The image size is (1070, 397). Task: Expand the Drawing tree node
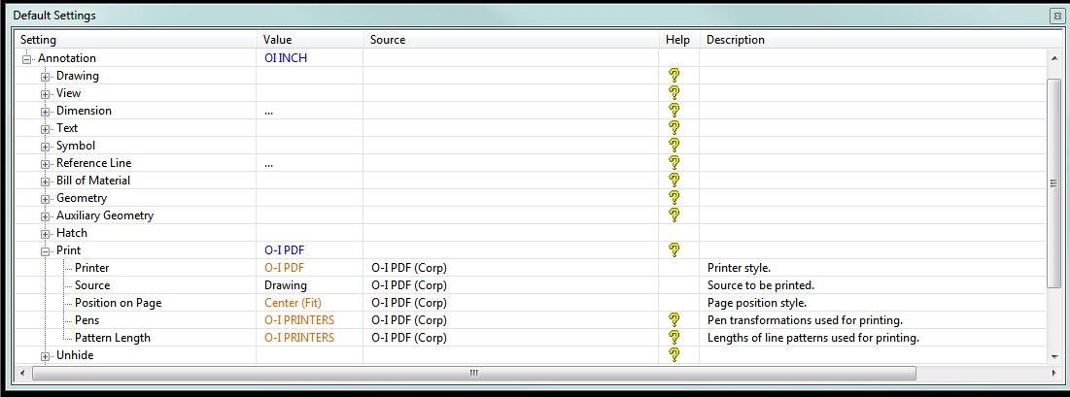coord(45,77)
